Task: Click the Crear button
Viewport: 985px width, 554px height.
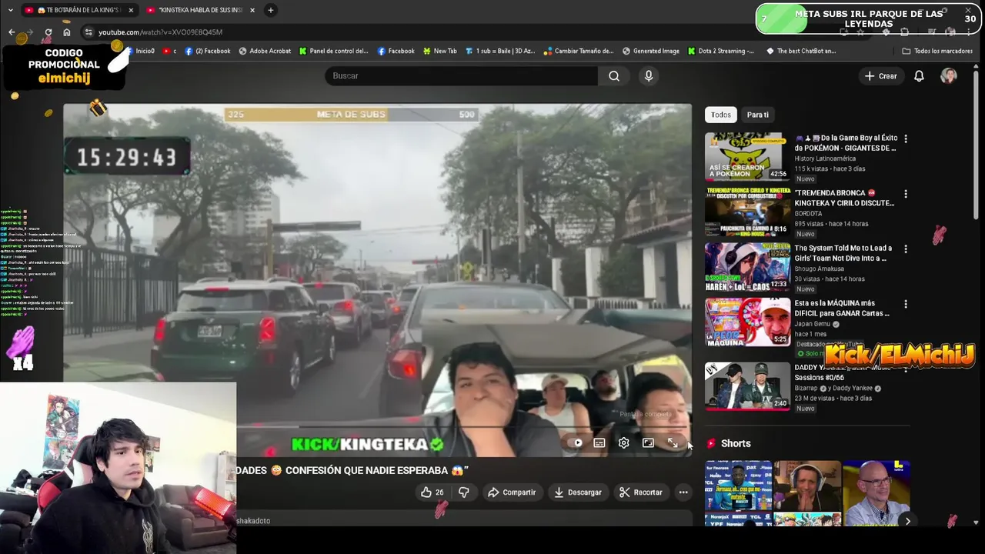Action: coord(880,76)
